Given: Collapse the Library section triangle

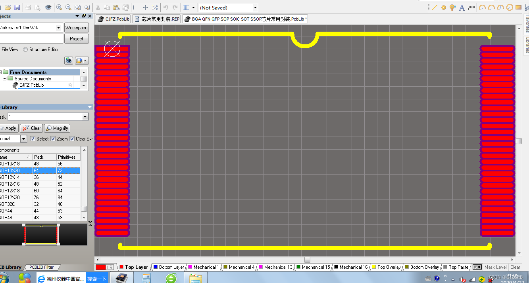Looking at the screenshot, I should (x=90, y=107).
